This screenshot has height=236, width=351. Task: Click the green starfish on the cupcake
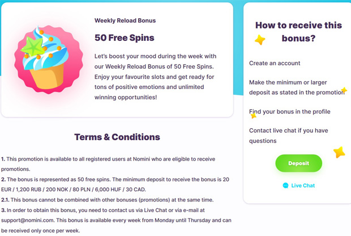(33, 47)
